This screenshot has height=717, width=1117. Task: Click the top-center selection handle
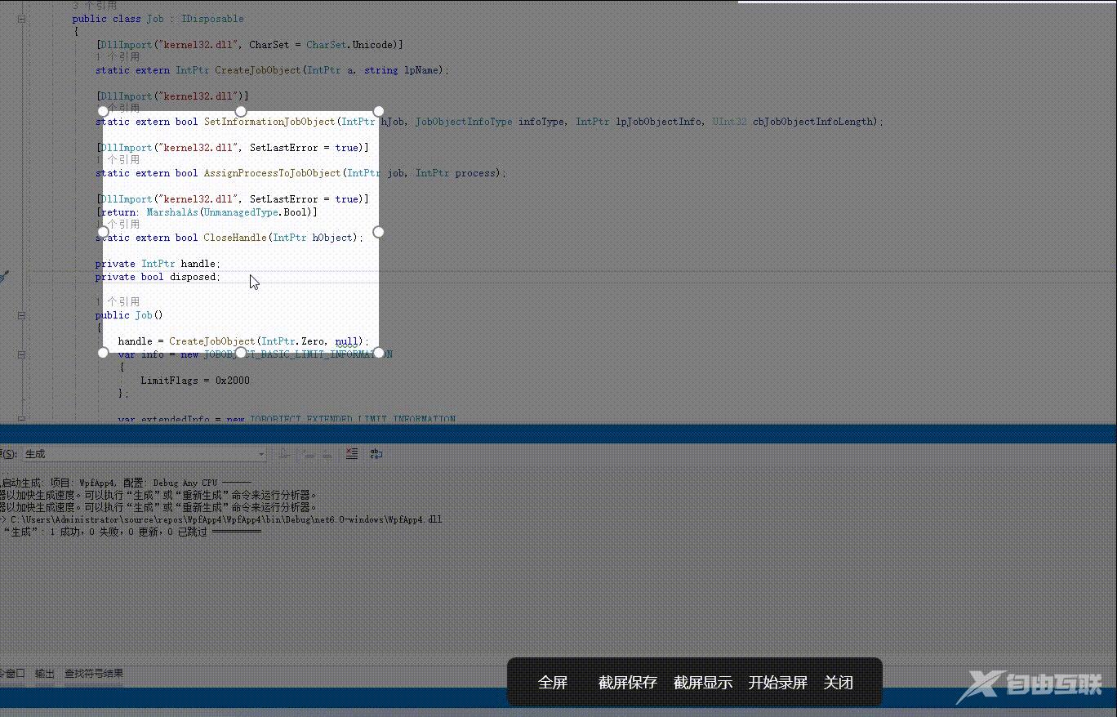click(241, 111)
